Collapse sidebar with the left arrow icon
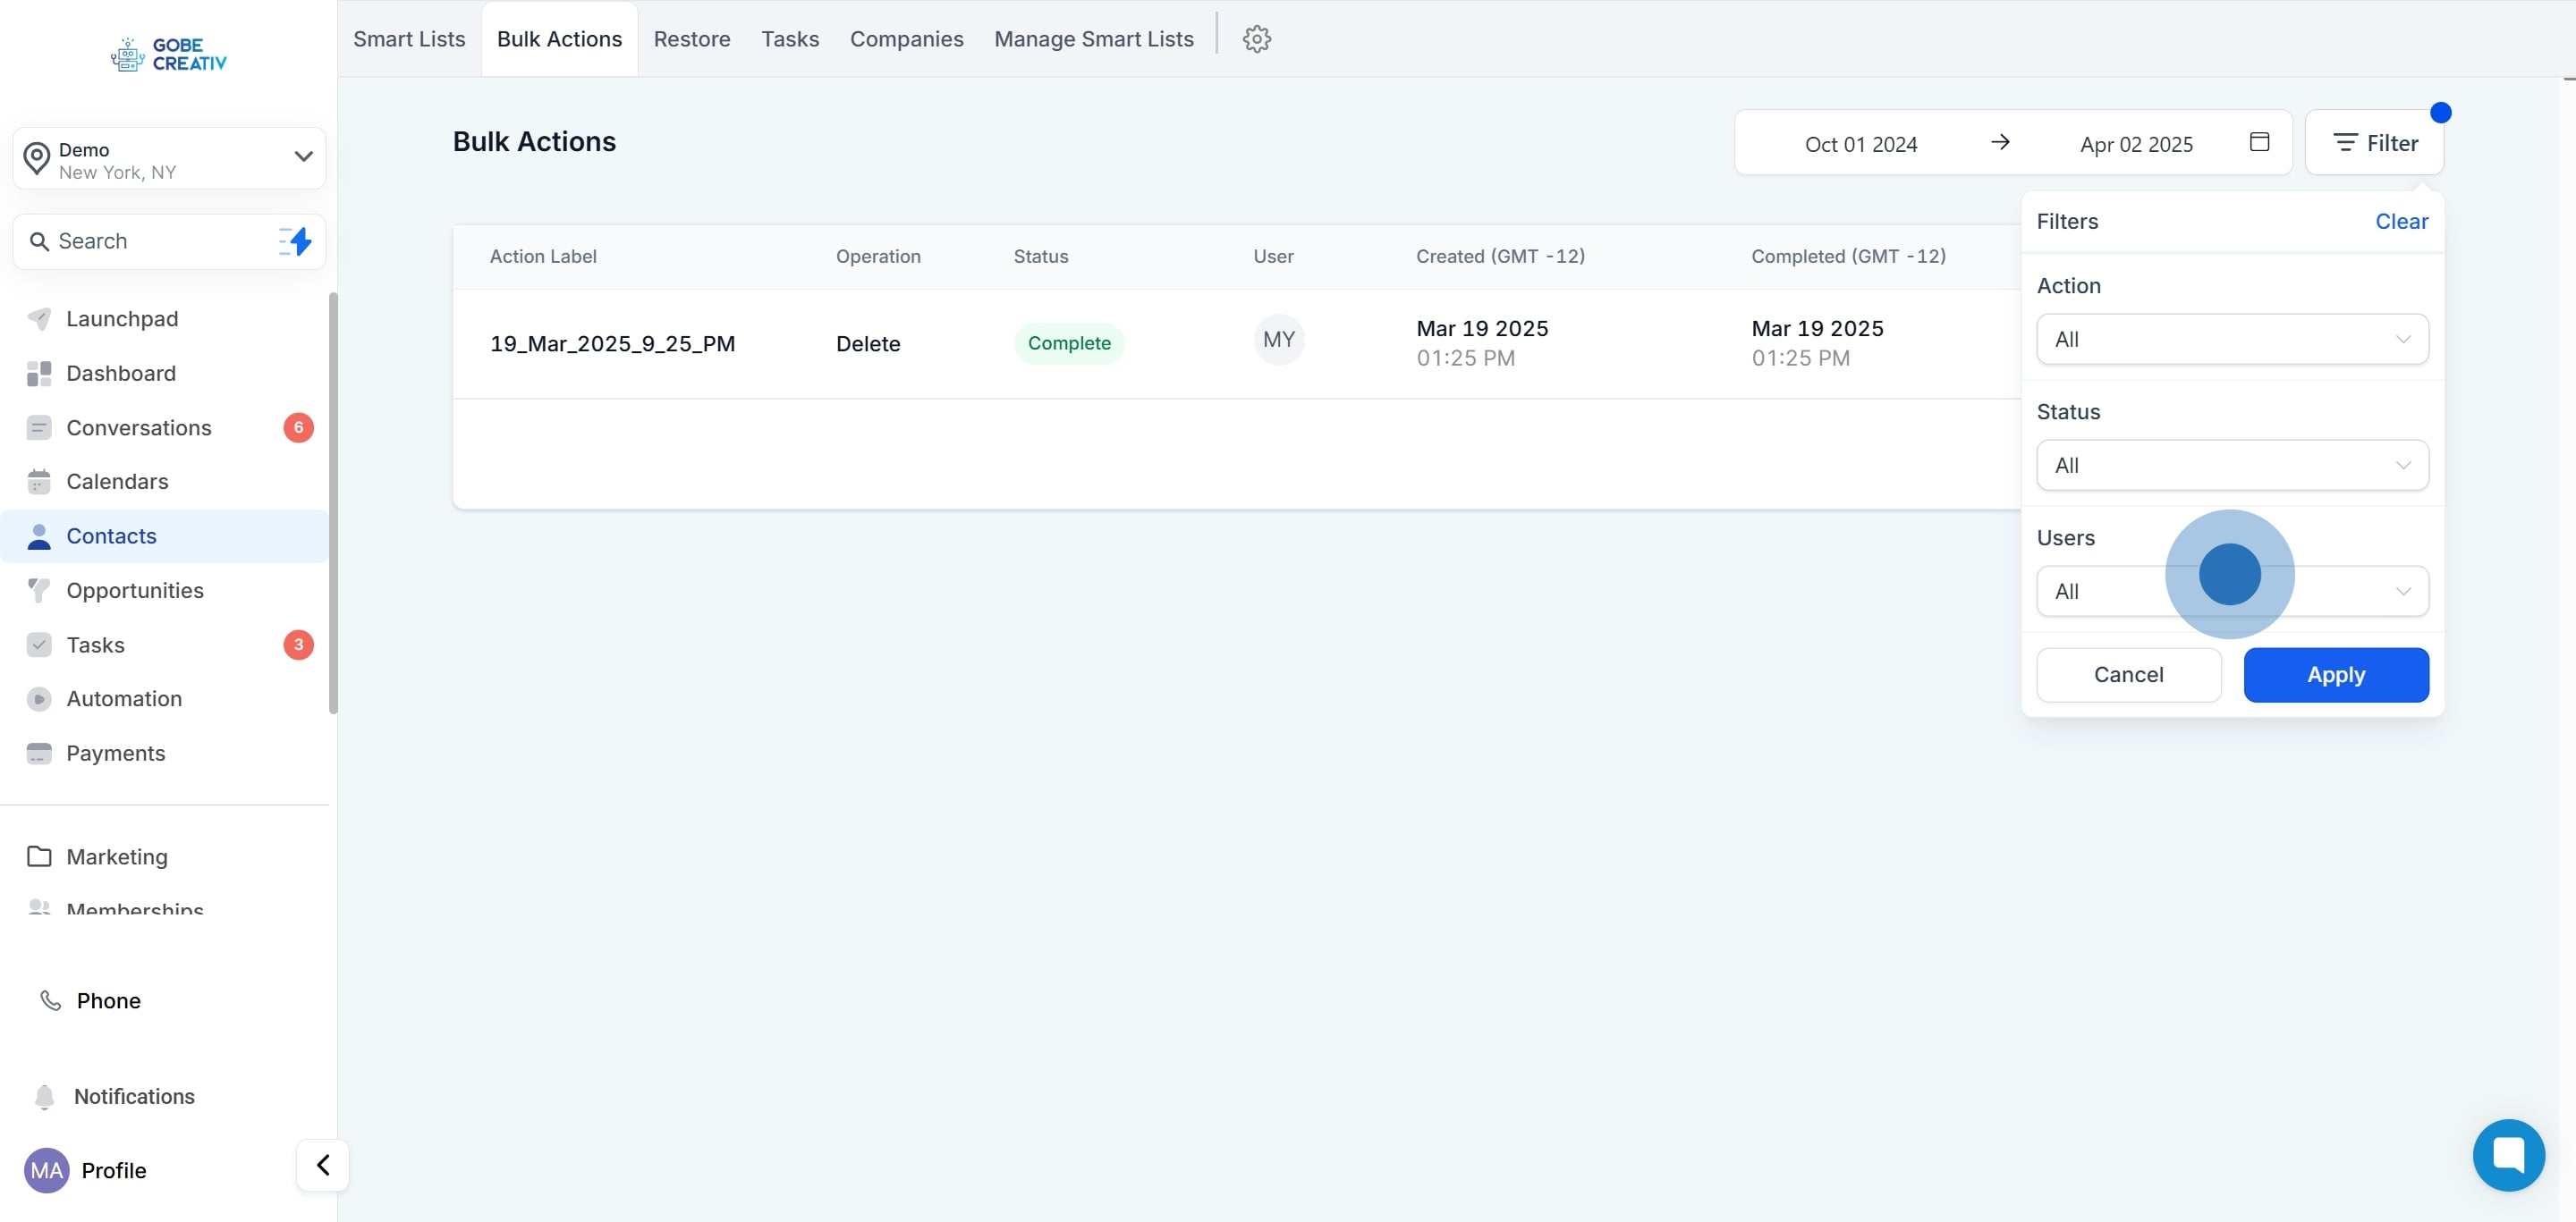Image resolution: width=2576 pixels, height=1222 pixels. click(323, 1165)
